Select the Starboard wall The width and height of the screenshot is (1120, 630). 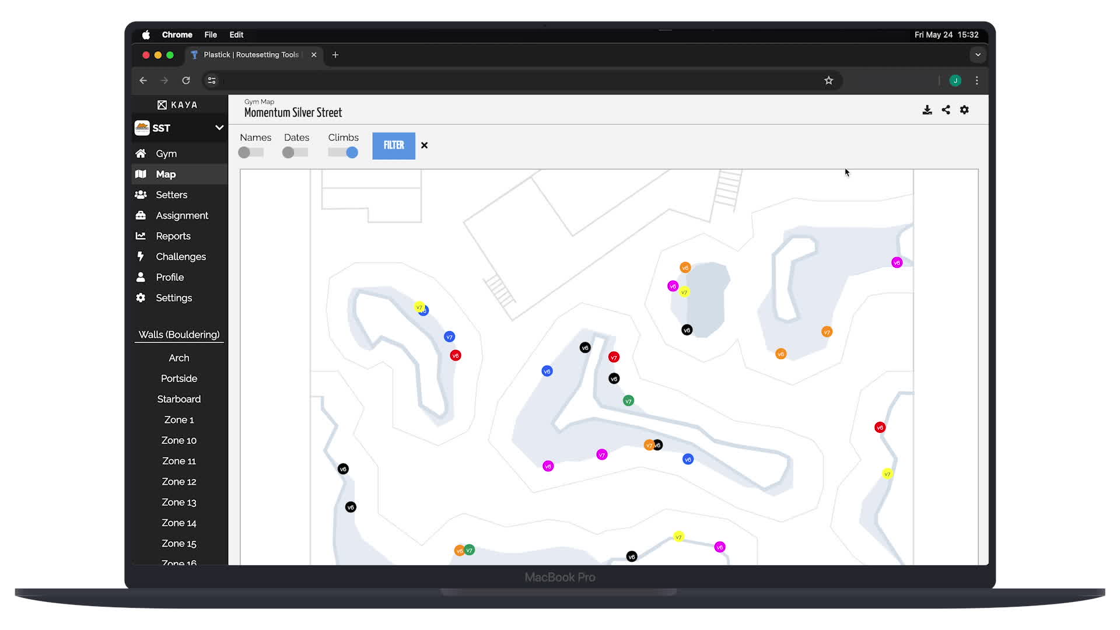coord(178,399)
